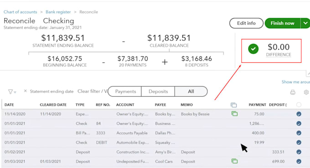This screenshot has width=310, height=168.
Task: Expand filter options arrow beside funnel
Action: click(x=15, y=92)
